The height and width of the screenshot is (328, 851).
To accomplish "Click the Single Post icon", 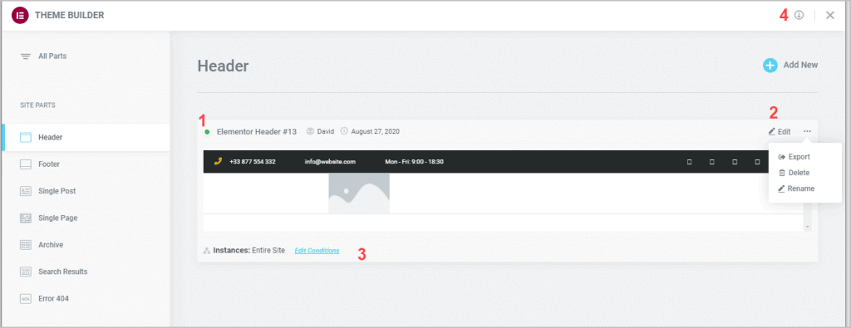I will coord(26,191).
